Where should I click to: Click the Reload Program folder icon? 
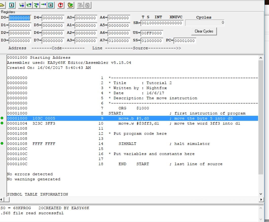click(70, 5)
